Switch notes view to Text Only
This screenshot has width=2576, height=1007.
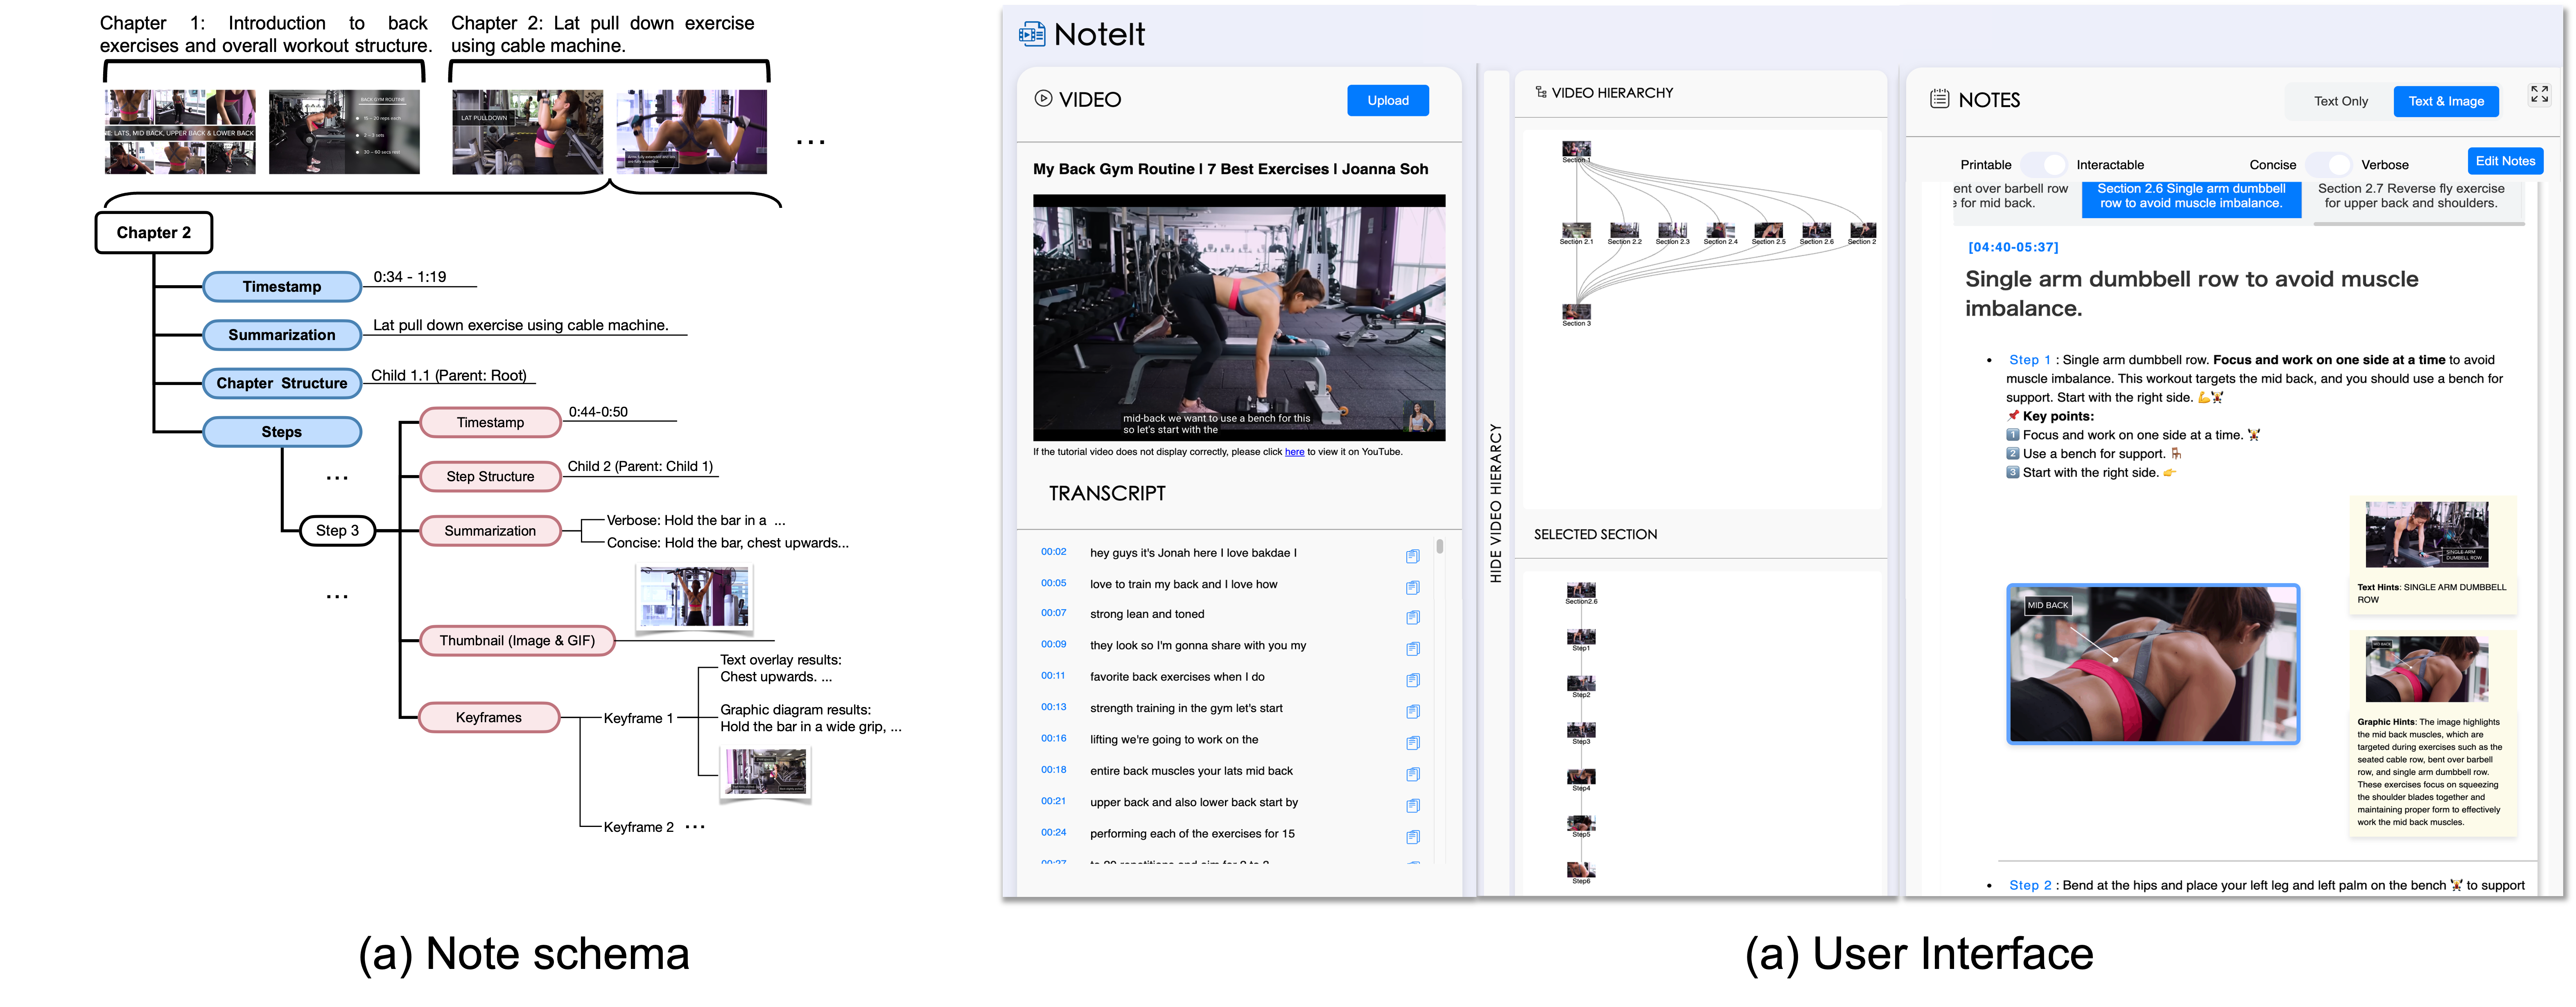click(x=2340, y=101)
